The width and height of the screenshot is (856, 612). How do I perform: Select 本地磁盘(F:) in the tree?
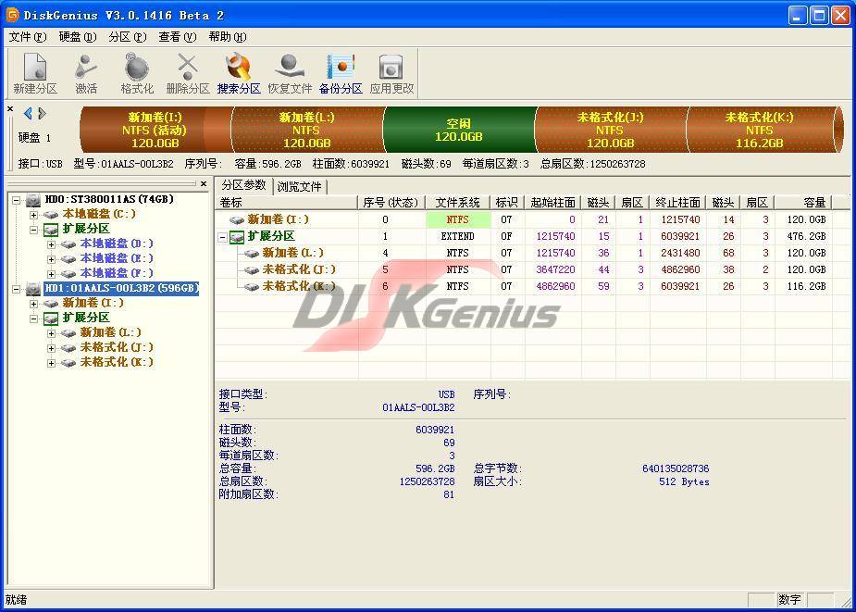pyautogui.click(x=117, y=274)
